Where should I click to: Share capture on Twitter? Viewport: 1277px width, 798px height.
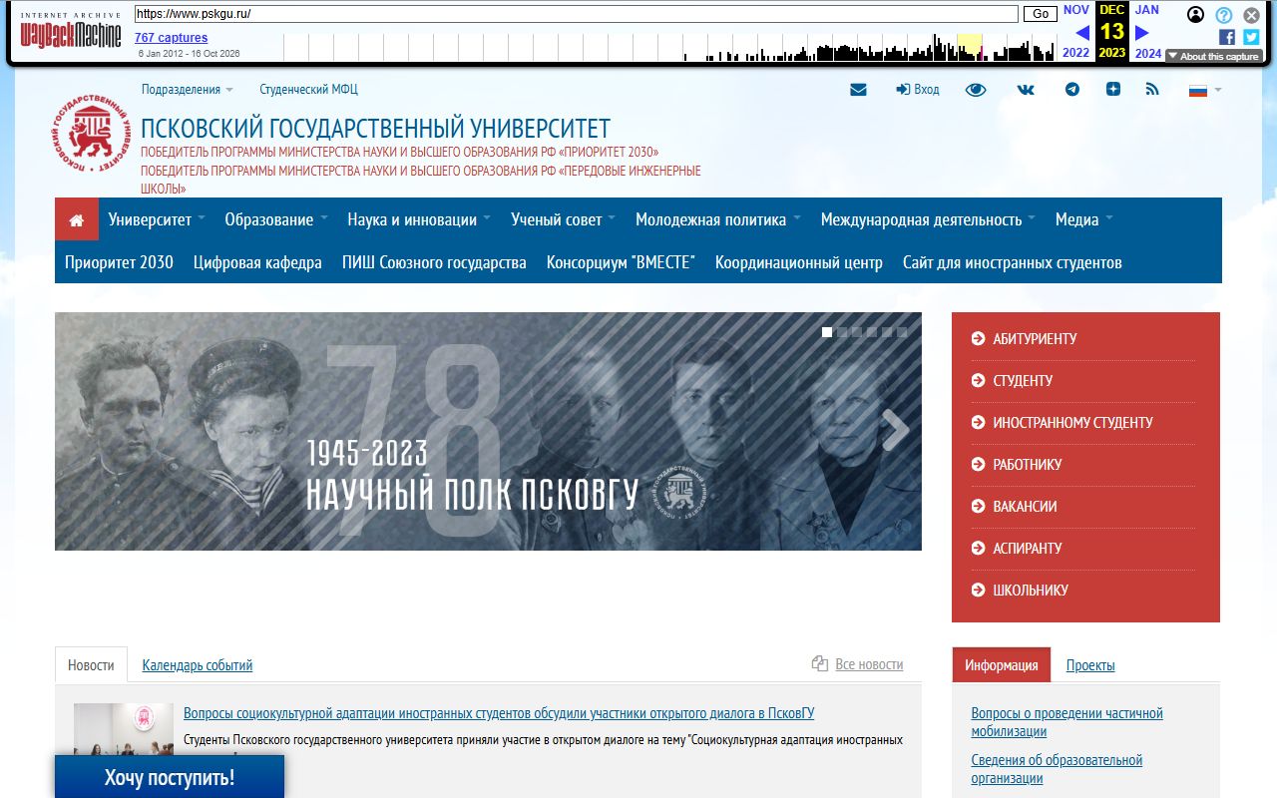click(1251, 37)
